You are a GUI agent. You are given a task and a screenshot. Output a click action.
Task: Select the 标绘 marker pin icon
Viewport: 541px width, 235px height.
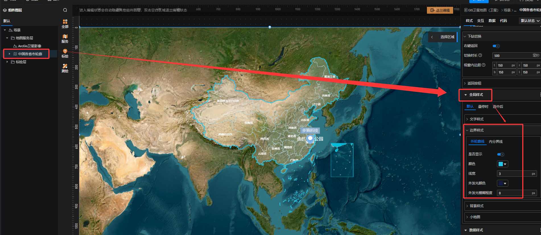65,51
